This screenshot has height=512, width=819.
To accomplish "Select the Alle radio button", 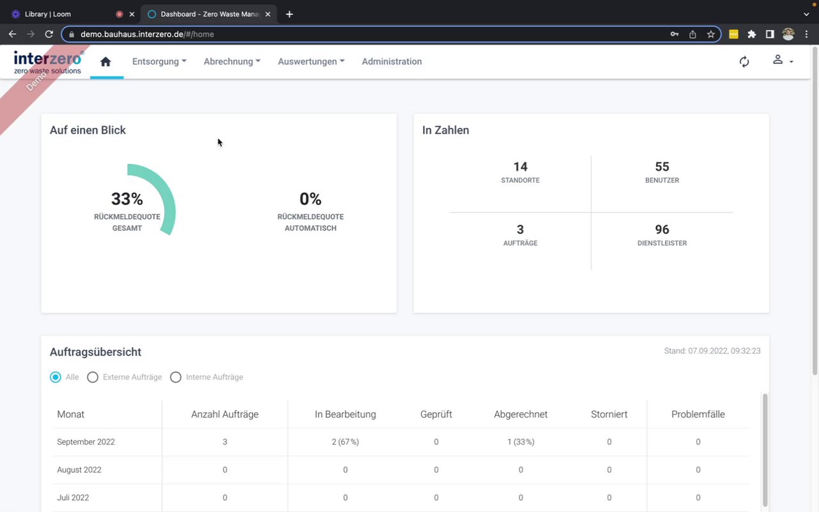I will (56, 377).
